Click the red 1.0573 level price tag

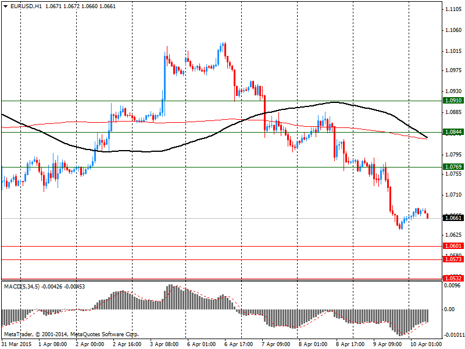point(453,259)
